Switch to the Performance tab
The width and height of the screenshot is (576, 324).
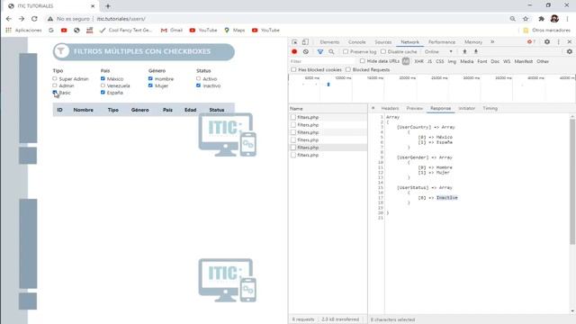pos(442,42)
